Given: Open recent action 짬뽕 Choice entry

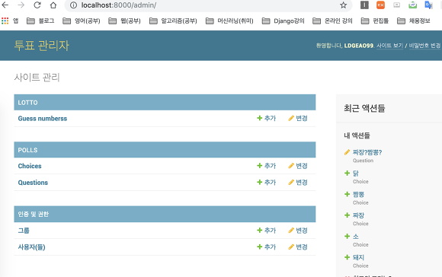Looking at the screenshot, I should (358, 195).
